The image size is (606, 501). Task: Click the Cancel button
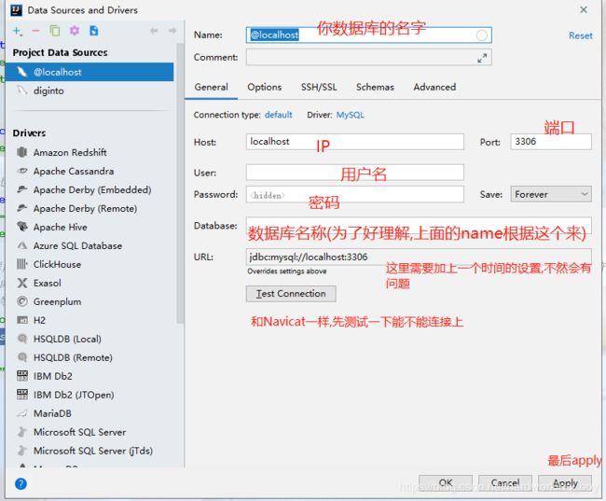504,483
